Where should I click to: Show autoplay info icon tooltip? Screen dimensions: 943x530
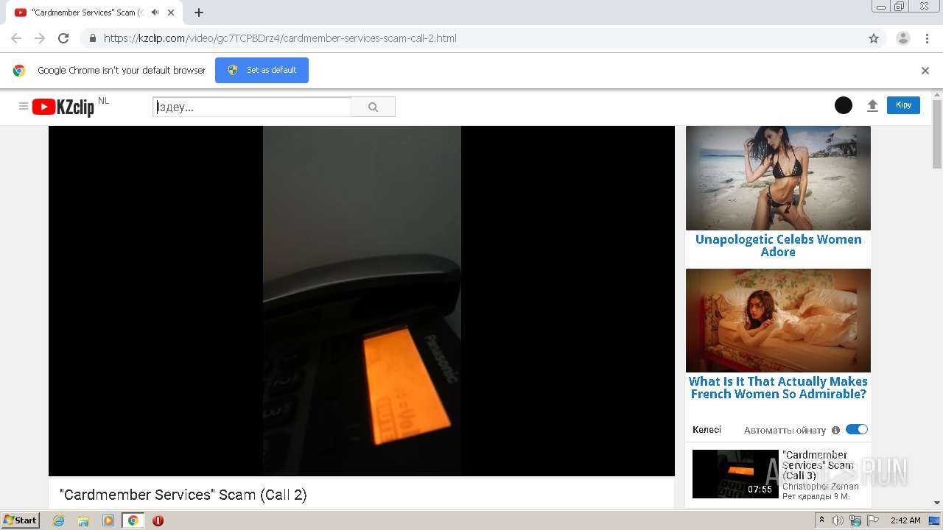(835, 430)
